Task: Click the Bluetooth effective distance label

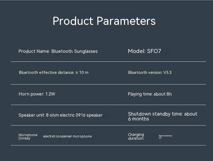Action: pyautogui.click(x=46, y=73)
